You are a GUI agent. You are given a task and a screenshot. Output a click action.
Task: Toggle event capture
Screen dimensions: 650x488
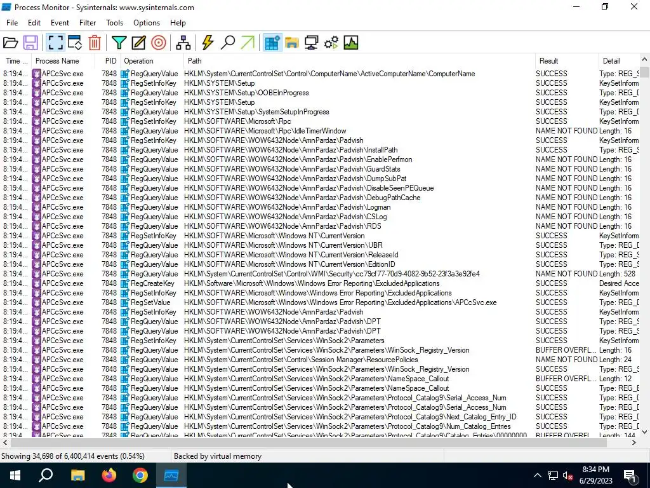coord(55,43)
